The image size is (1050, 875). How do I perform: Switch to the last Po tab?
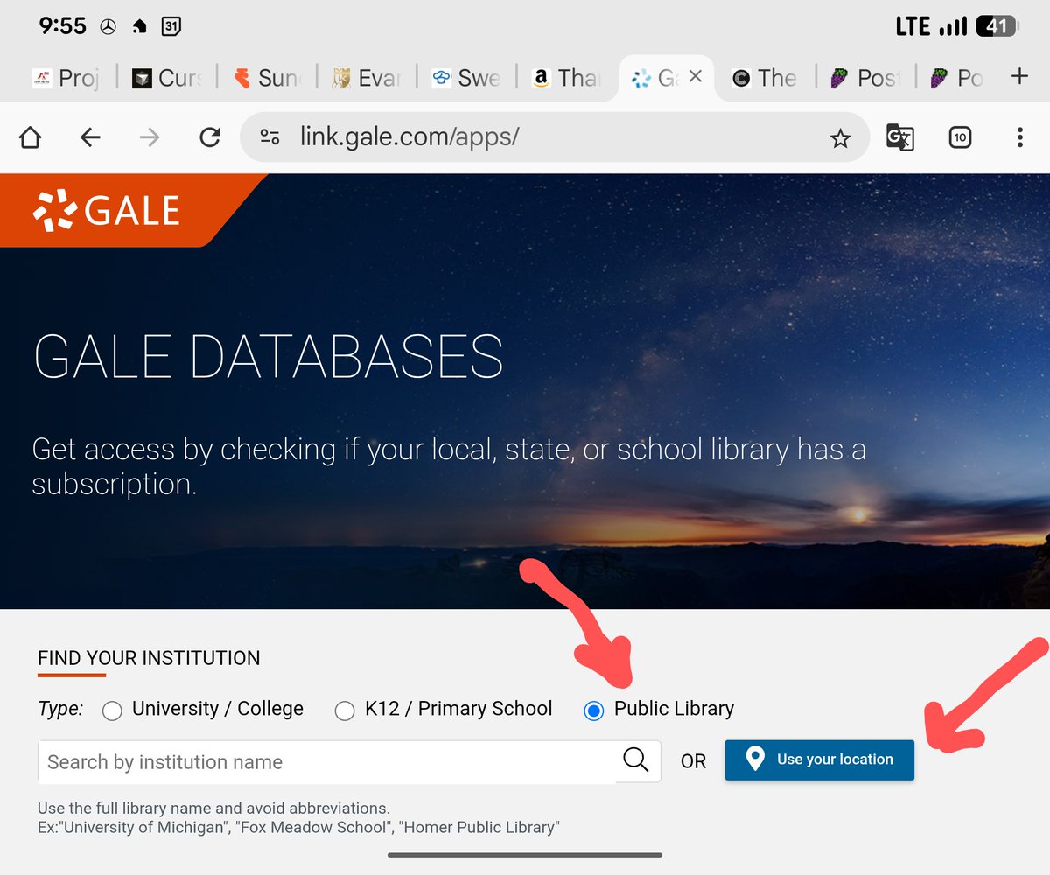pyautogui.click(x=956, y=78)
